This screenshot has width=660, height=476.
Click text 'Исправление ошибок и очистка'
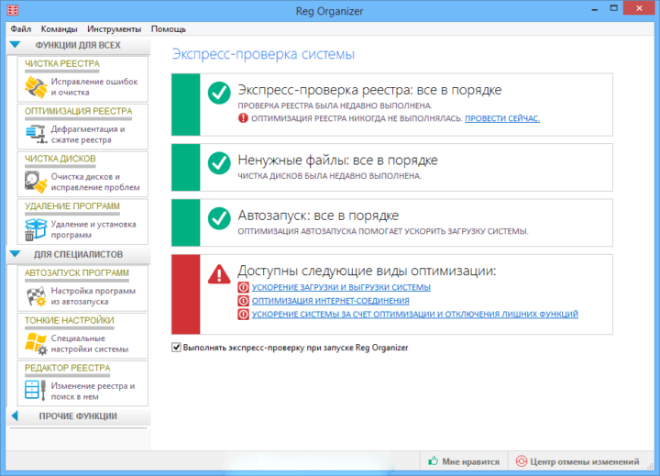pos(94,87)
